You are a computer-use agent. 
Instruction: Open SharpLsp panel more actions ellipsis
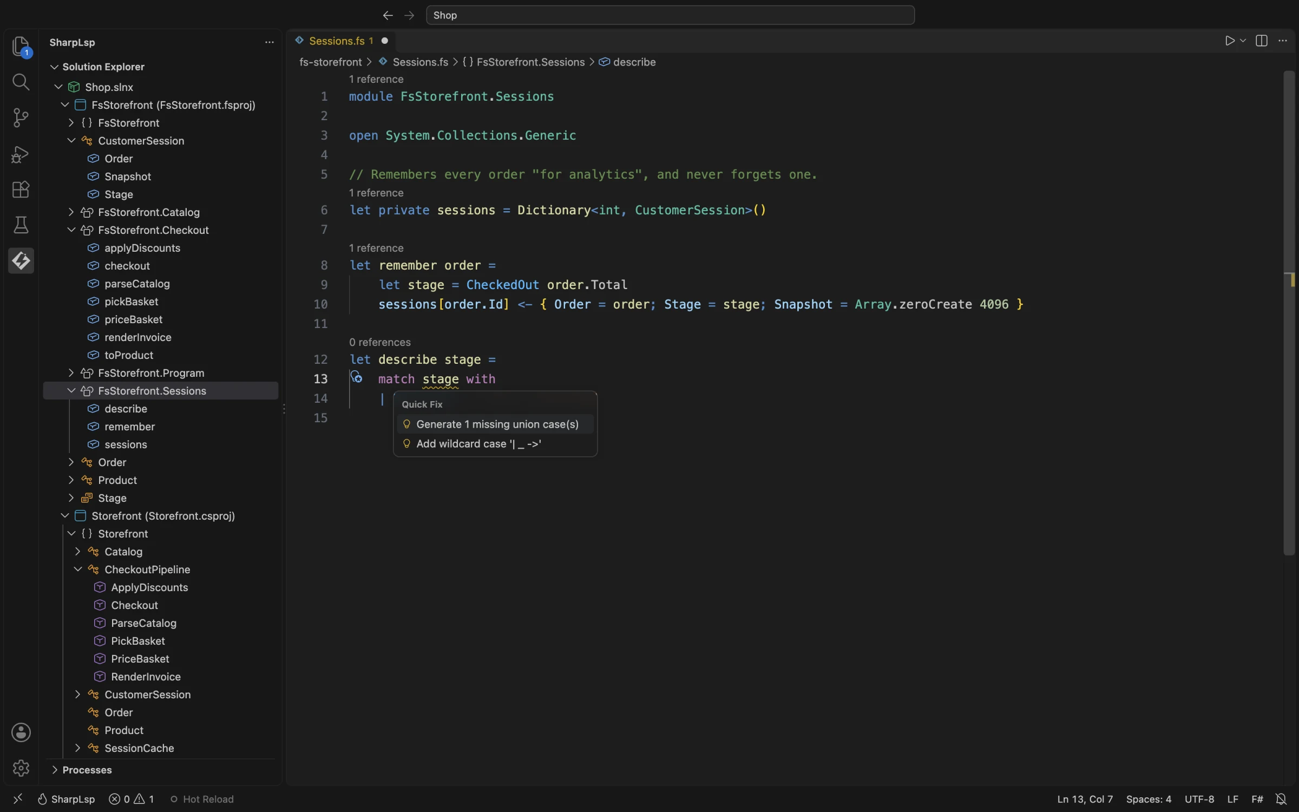tap(269, 42)
